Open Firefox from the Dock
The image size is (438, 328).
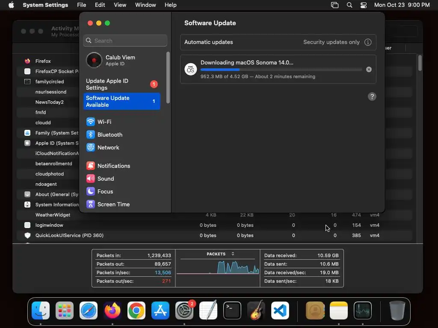click(112, 310)
